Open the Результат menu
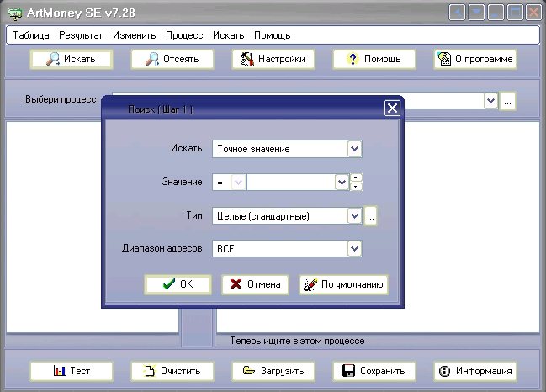Viewport: 546px width, 392px height. point(81,35)
